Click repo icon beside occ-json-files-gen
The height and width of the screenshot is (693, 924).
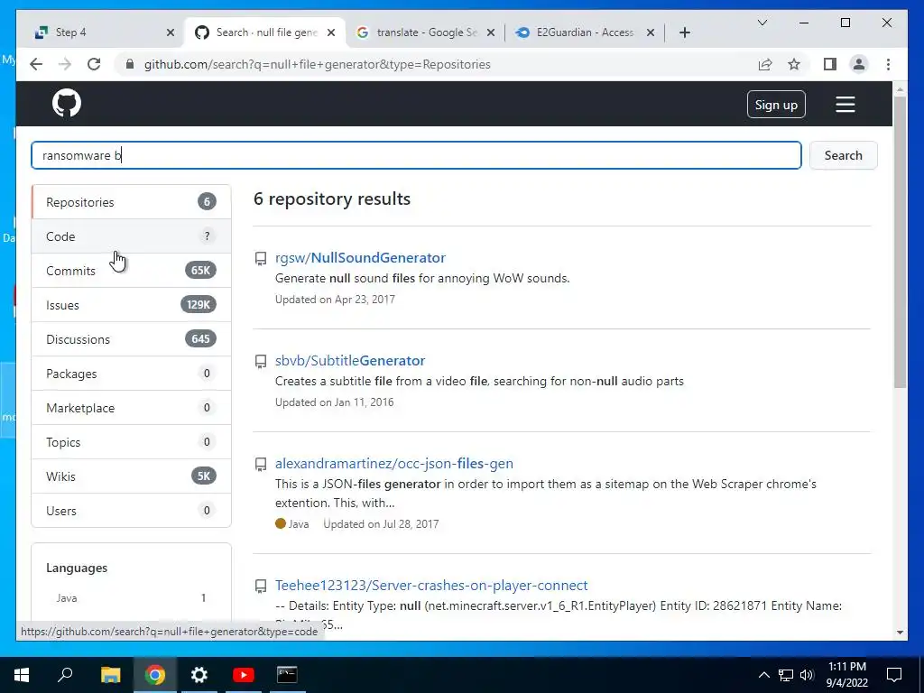(x=261, y=465)
